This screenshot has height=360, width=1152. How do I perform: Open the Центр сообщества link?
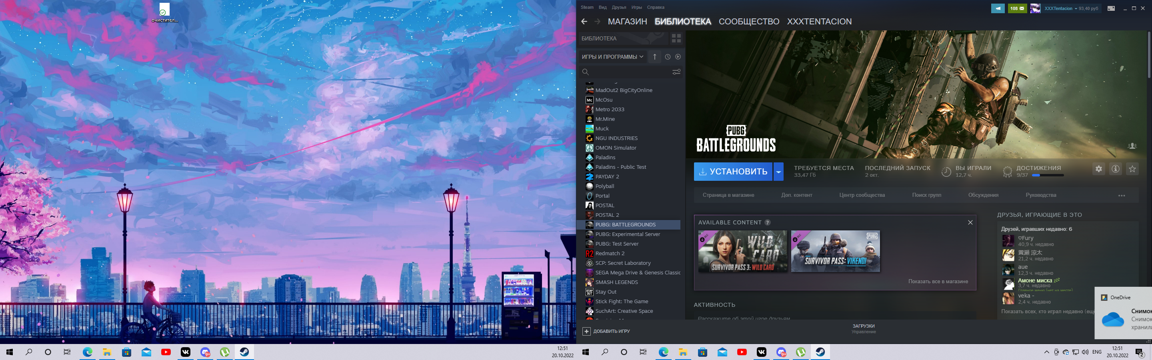click(862, 195)
